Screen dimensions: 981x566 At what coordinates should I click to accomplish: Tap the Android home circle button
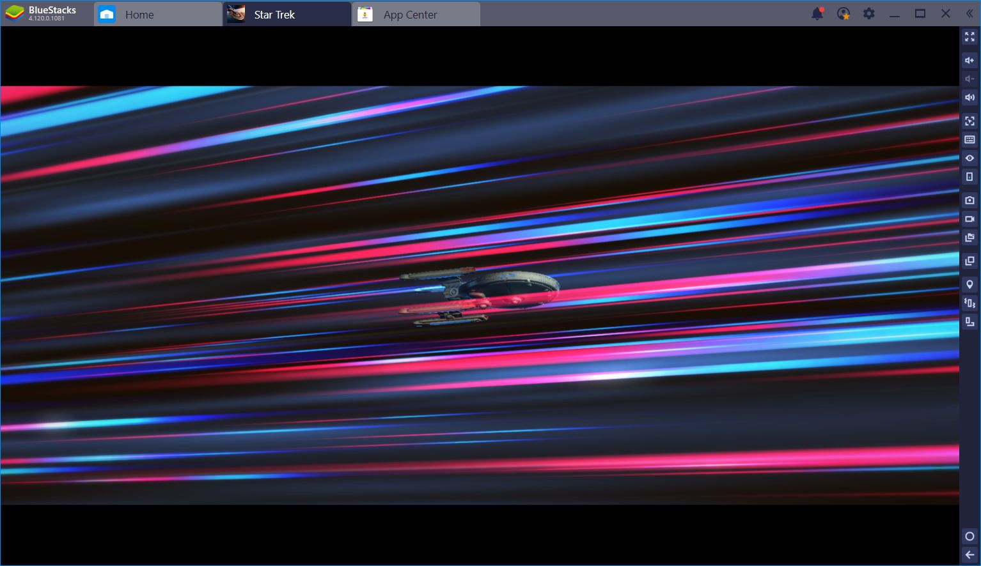coord(969,536)
